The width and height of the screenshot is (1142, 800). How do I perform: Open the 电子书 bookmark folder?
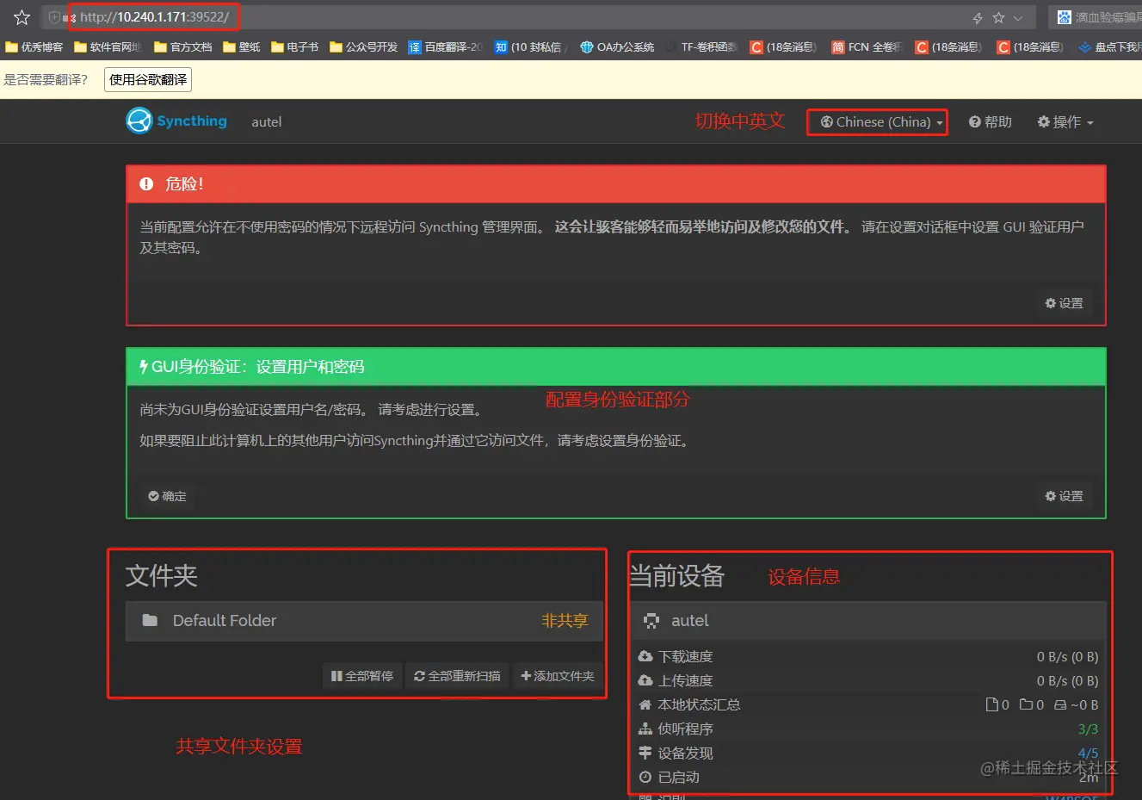[295, 47]
